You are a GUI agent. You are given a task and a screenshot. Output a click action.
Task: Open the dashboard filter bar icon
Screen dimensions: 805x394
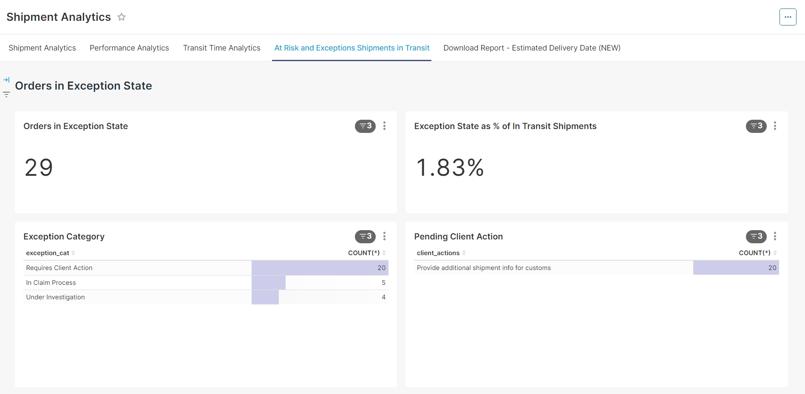pyautogui.click(x=6, y=94)
